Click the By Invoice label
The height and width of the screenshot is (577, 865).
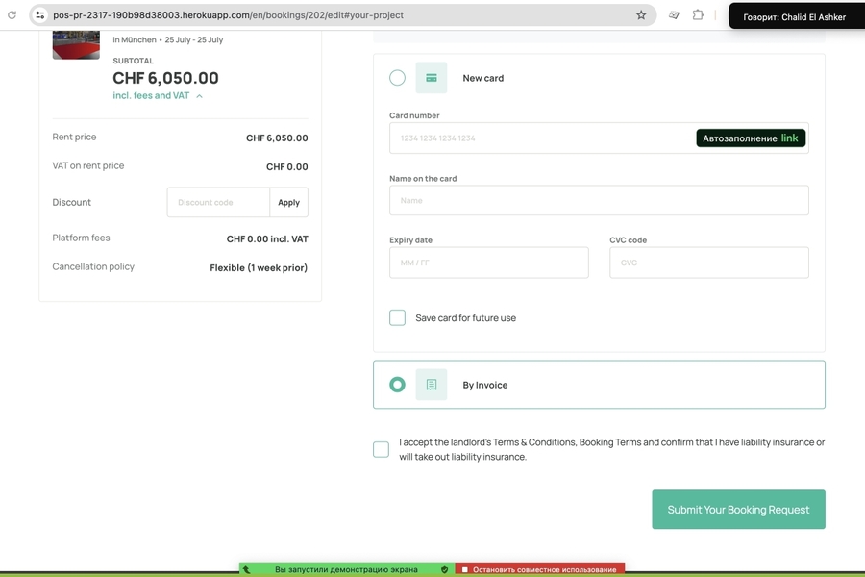click(x=485, y=385)
